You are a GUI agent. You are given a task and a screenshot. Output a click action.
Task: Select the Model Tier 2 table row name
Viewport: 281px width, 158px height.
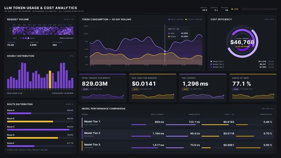click(x=92, y=133)
